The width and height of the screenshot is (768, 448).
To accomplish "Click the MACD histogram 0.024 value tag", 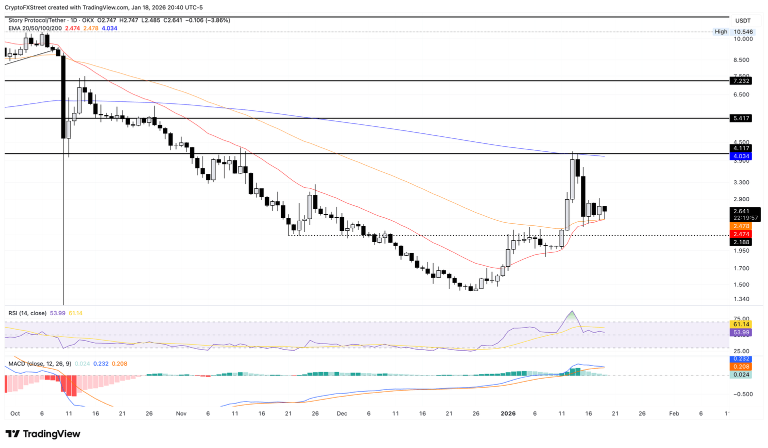I will [740, 375].
